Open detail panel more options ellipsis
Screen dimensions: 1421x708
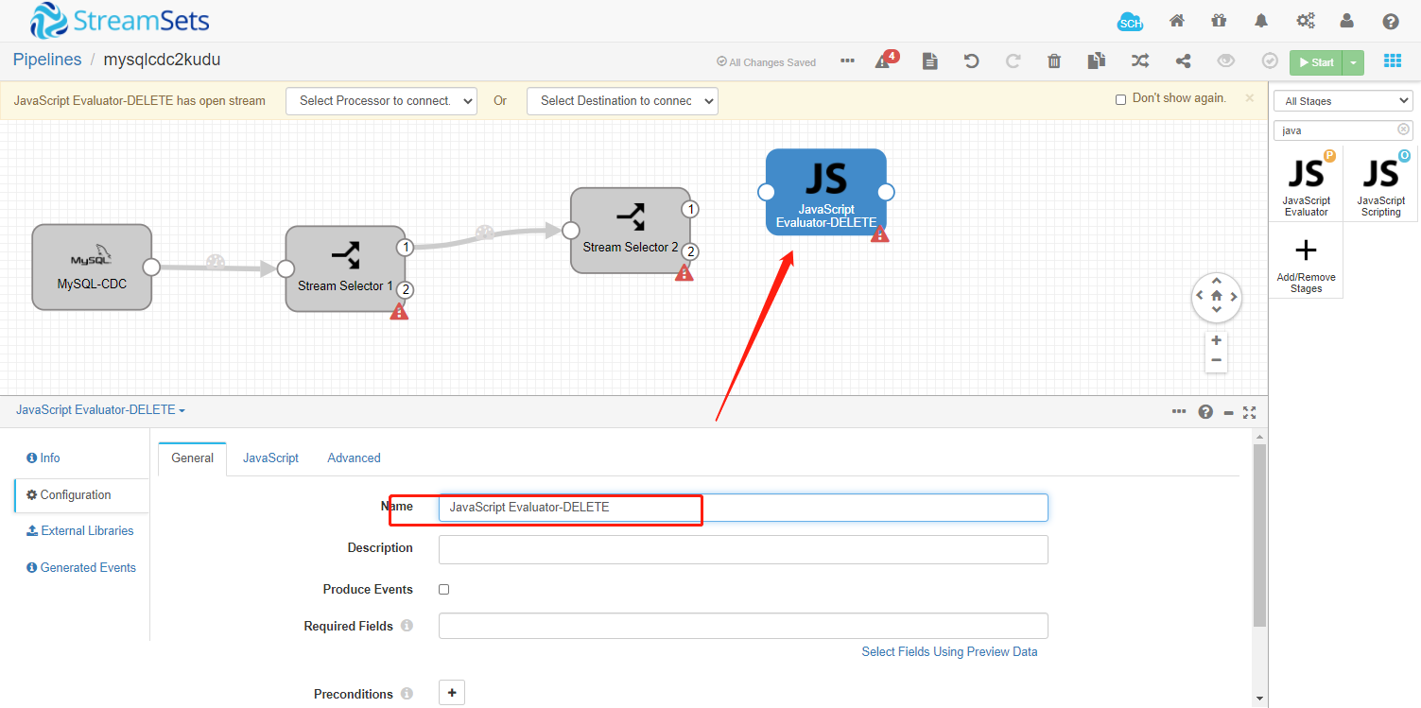pos(1179,411)
